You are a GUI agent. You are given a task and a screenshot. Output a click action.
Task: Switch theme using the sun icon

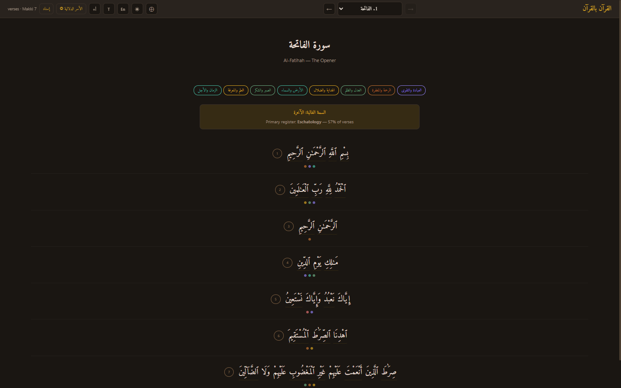click(137, 9)
